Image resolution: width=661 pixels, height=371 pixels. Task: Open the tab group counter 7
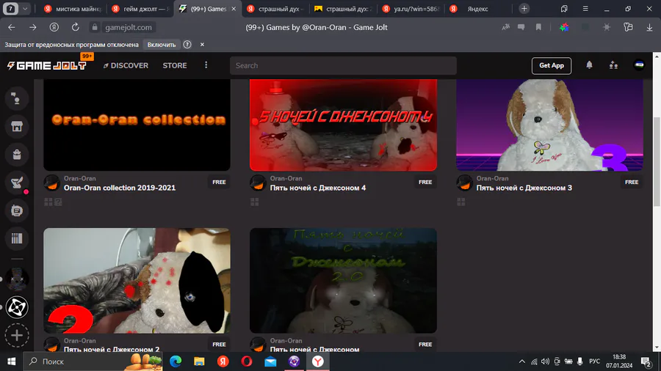point(10,9)
